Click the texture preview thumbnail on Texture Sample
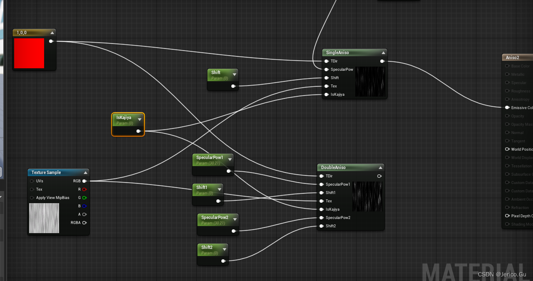533x281 pixels. tap(44, 218)
